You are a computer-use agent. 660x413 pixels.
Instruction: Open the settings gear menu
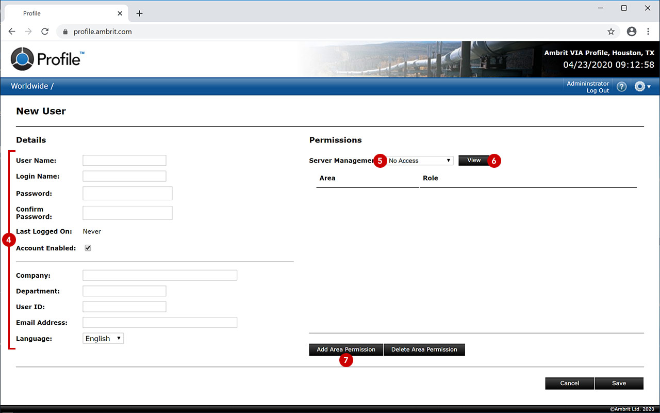(x=642, y=87)
